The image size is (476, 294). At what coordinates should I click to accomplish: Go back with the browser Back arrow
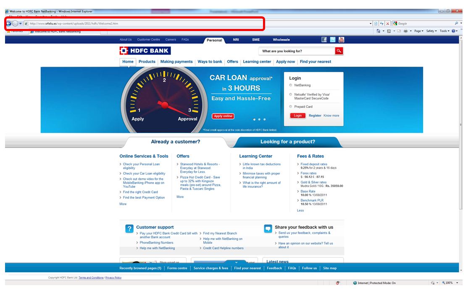8,23
